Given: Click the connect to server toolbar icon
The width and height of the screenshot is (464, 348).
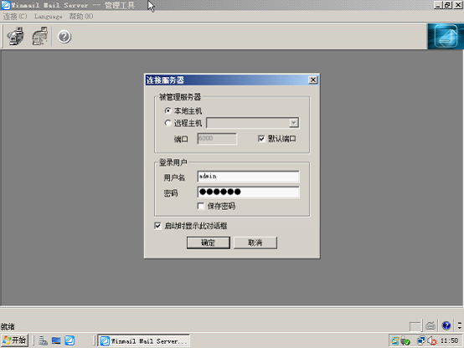Looking at the screenshot, I should click(15, 36).
